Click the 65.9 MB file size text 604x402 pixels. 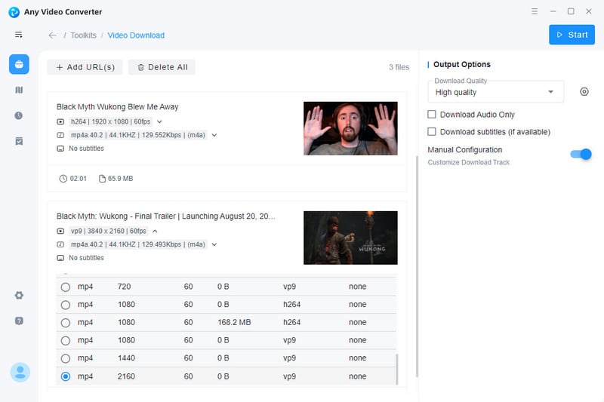click(121, 179)
